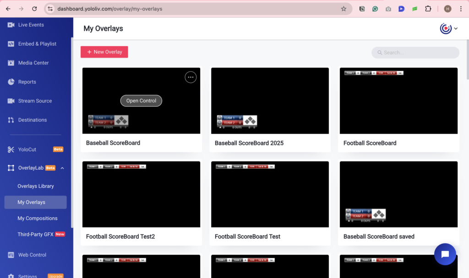Click the OverlayLab frame icon
Image resolution: width=469 pixels, height=278 pixels.
pos(11,168)
